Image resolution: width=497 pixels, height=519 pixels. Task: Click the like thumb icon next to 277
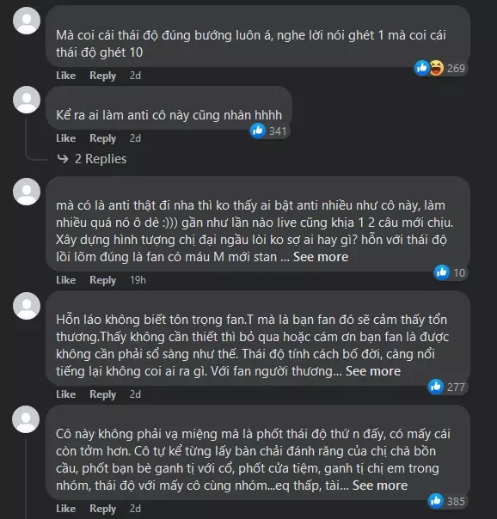[x=436, y=387]
